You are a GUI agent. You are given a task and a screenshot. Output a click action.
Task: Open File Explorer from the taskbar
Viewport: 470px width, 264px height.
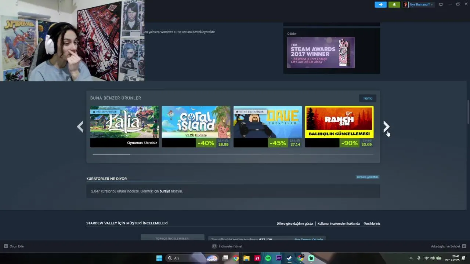pyautogui.click(x=246, y=258)
